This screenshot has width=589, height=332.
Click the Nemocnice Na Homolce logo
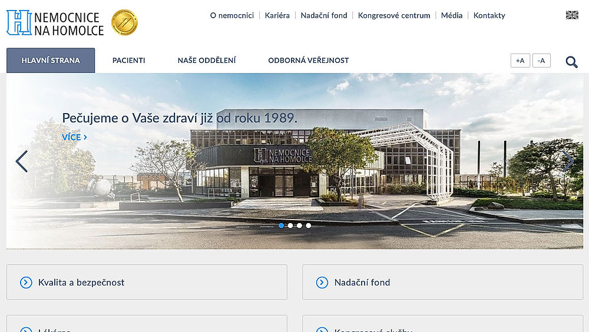pos(55,23)
